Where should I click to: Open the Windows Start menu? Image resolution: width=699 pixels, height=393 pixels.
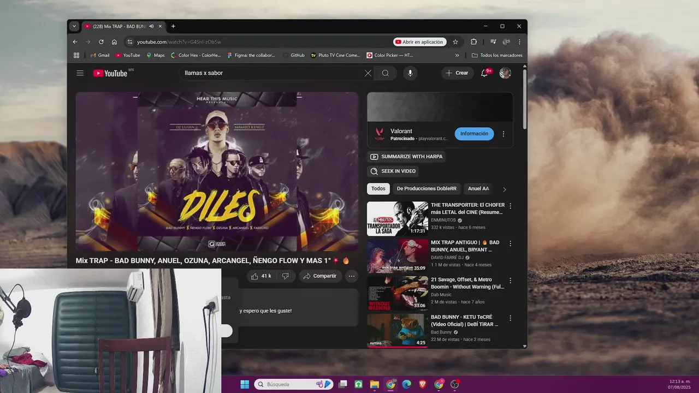[x=245, y=384]
